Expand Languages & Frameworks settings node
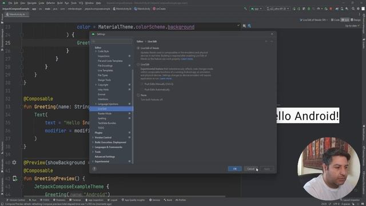366x206 pixels. (x=93, y=147)
